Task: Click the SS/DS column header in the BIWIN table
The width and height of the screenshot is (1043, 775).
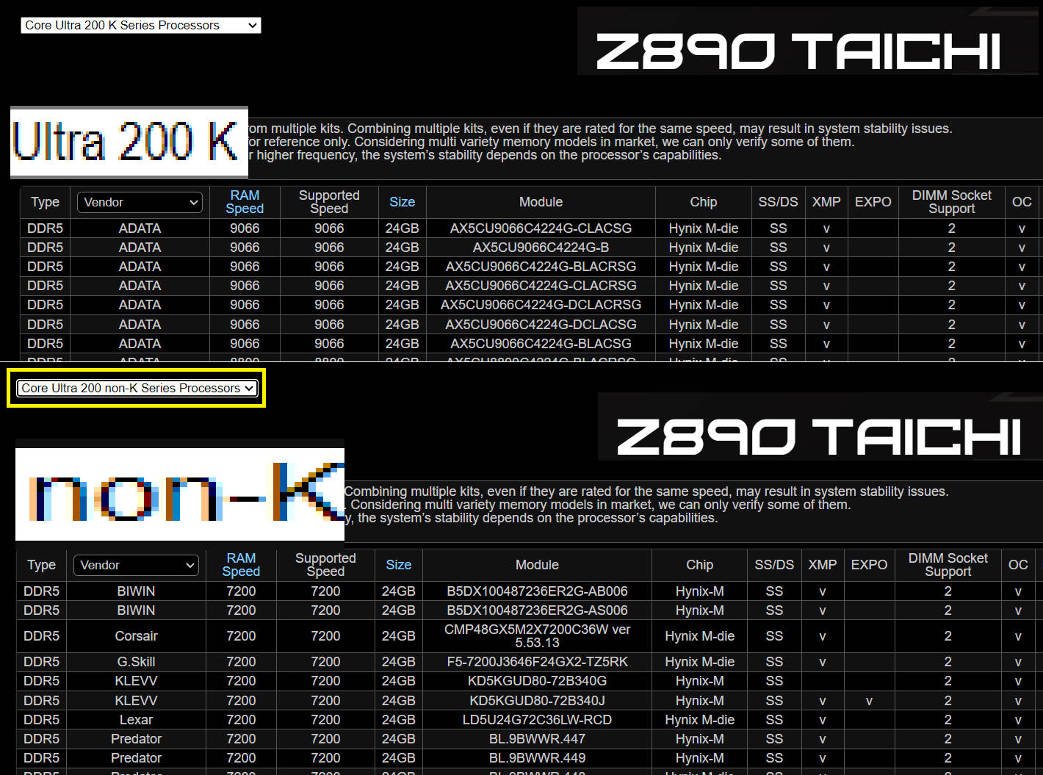Action: pyautogui.click(x=774, y=565)
